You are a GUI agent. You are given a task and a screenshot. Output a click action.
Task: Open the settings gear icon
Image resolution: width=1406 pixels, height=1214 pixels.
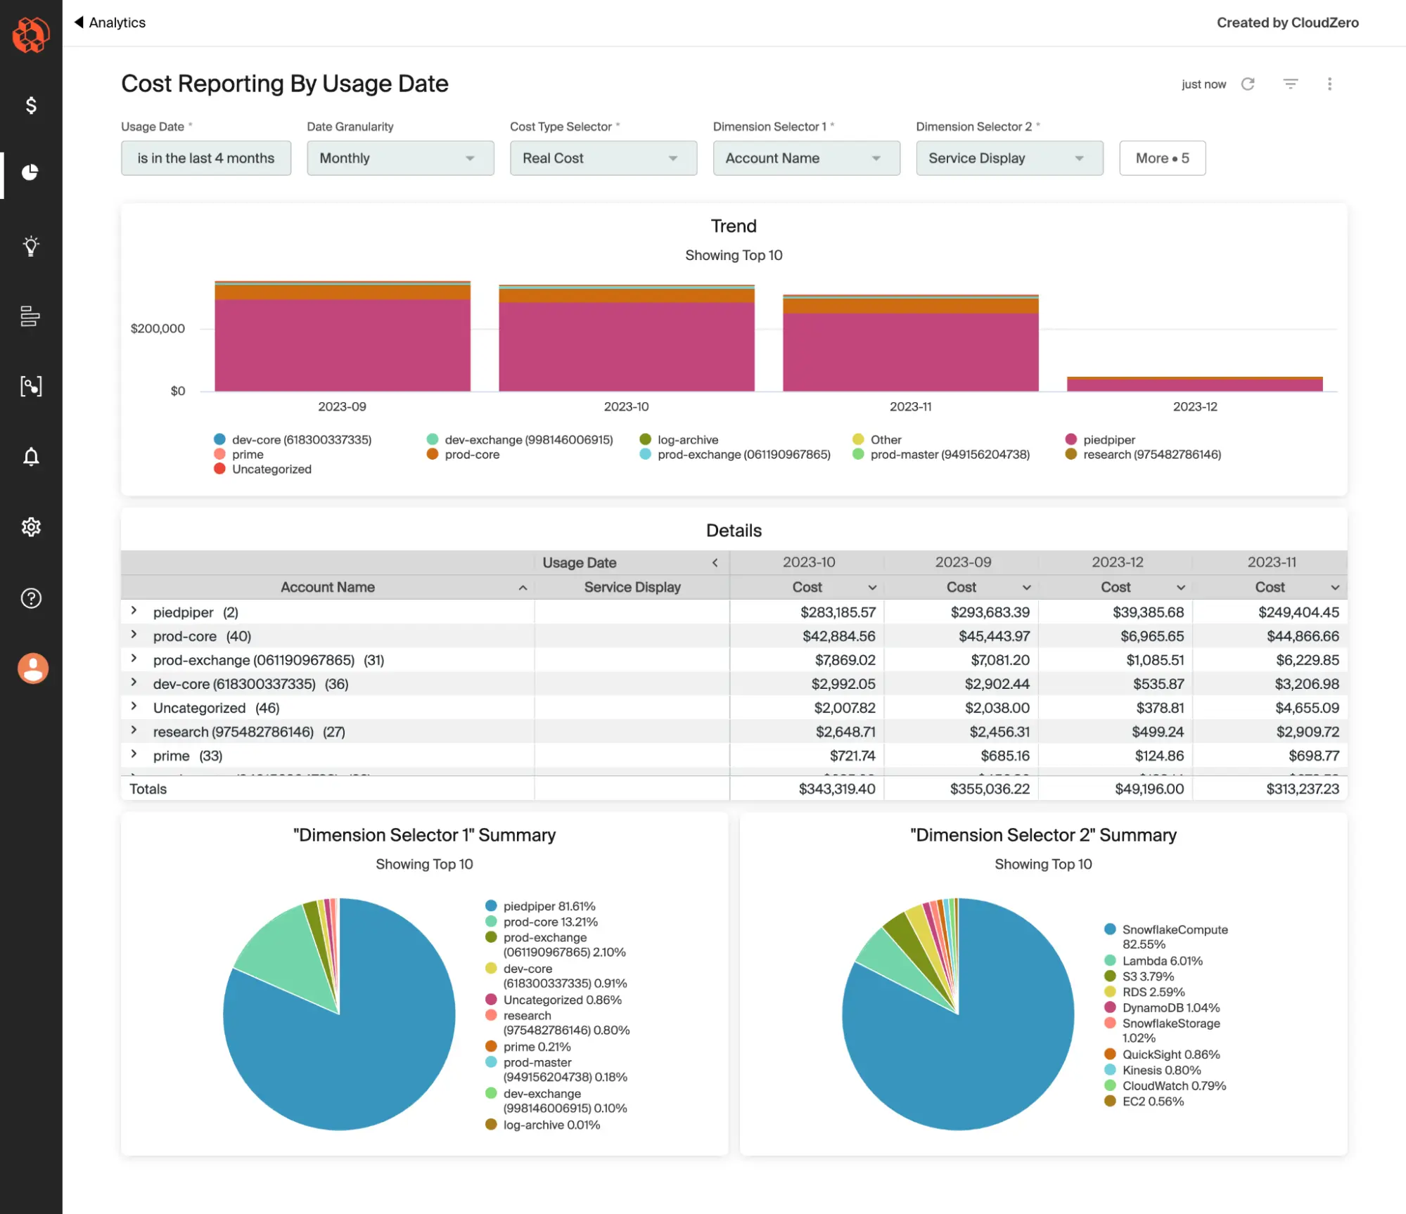(31, 527)
